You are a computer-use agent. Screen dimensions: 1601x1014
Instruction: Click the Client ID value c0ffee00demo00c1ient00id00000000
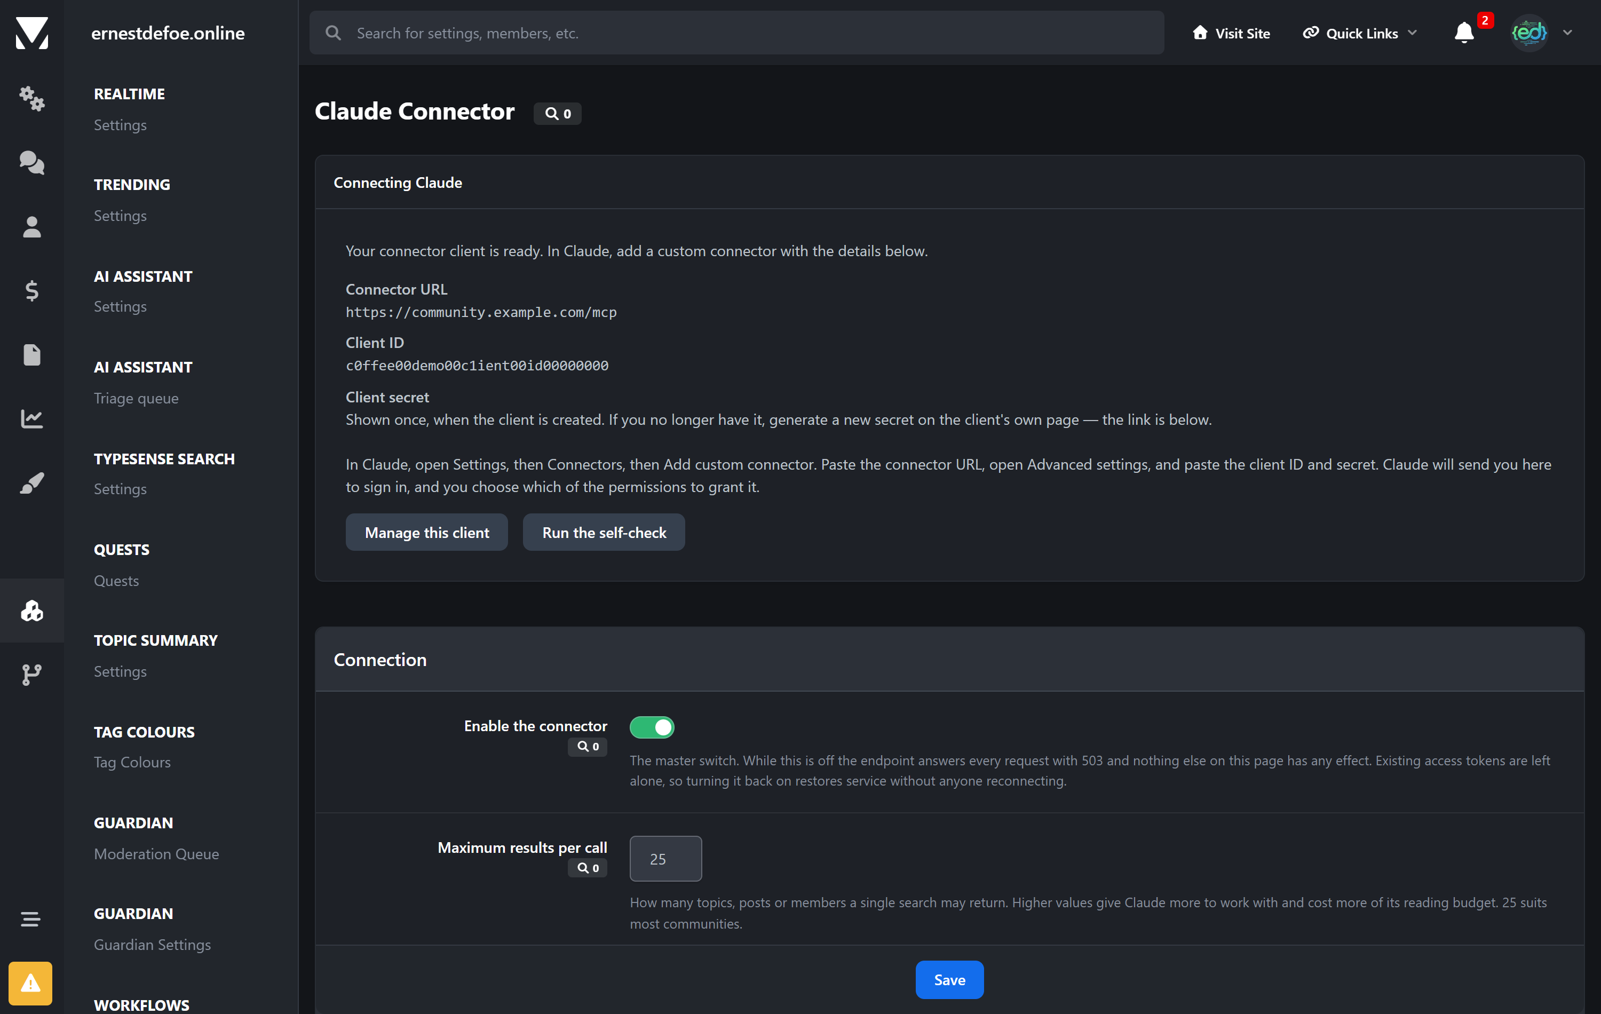pos(477,365)
